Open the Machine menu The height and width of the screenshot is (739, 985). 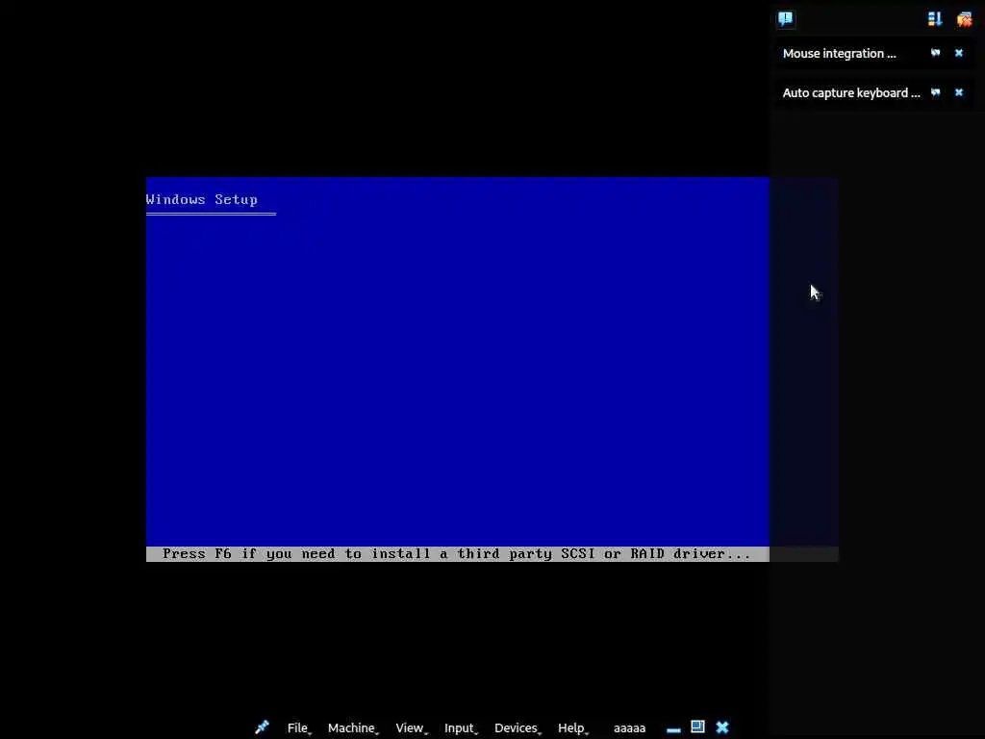click(x=352, y=727)
